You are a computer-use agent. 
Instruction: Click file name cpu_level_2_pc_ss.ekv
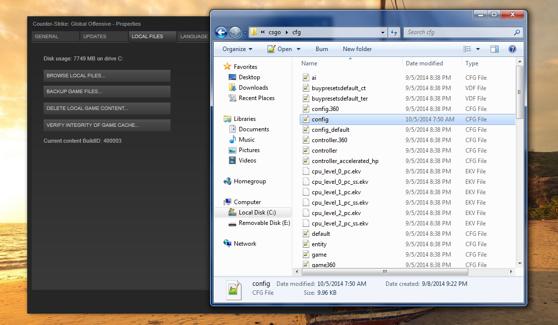pyautogui.click(x=340, y=223)
